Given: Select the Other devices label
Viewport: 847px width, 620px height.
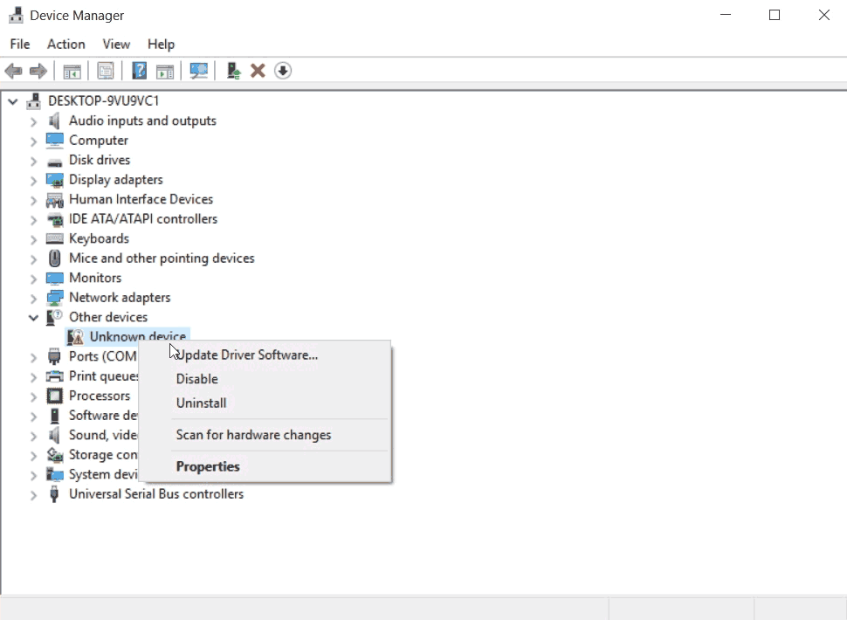Looking at the screenshot, I should [x=108, y=317].
